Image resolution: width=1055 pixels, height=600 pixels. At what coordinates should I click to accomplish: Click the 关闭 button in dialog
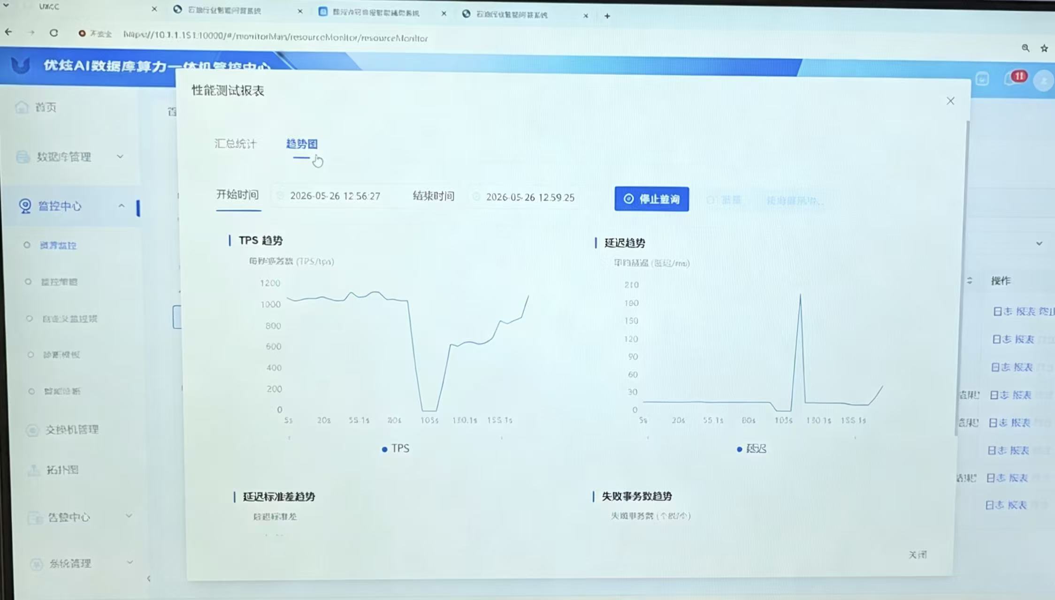(917, 555)
